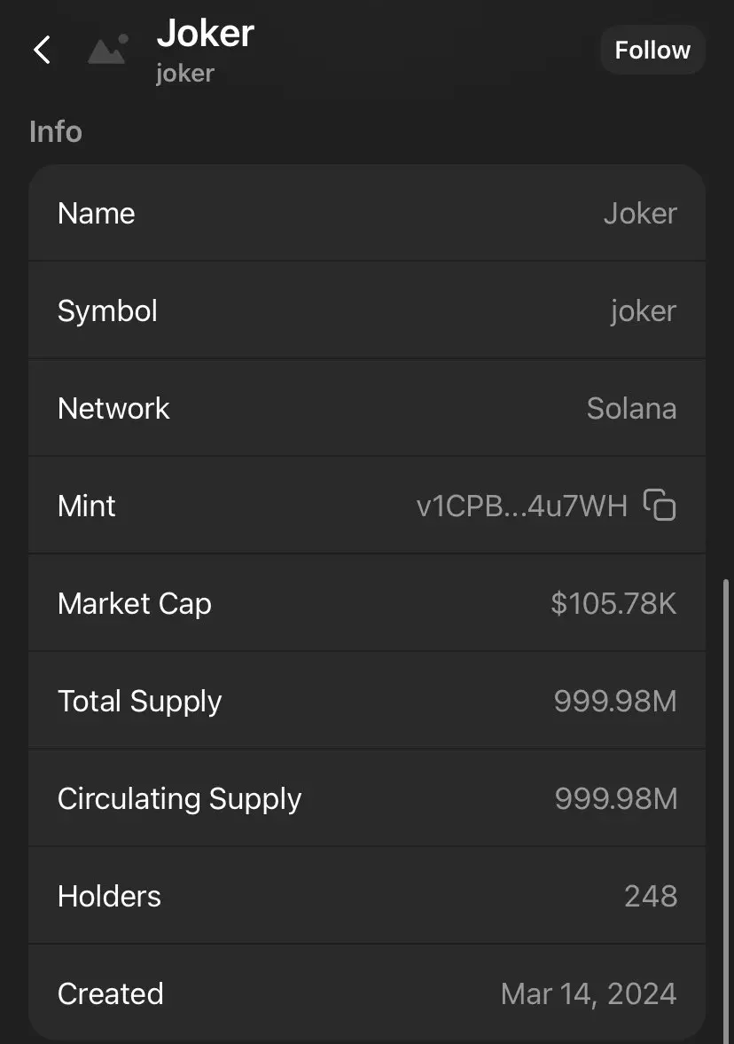Tap the Joker token placeholder image icon

(x=108, y=50)
